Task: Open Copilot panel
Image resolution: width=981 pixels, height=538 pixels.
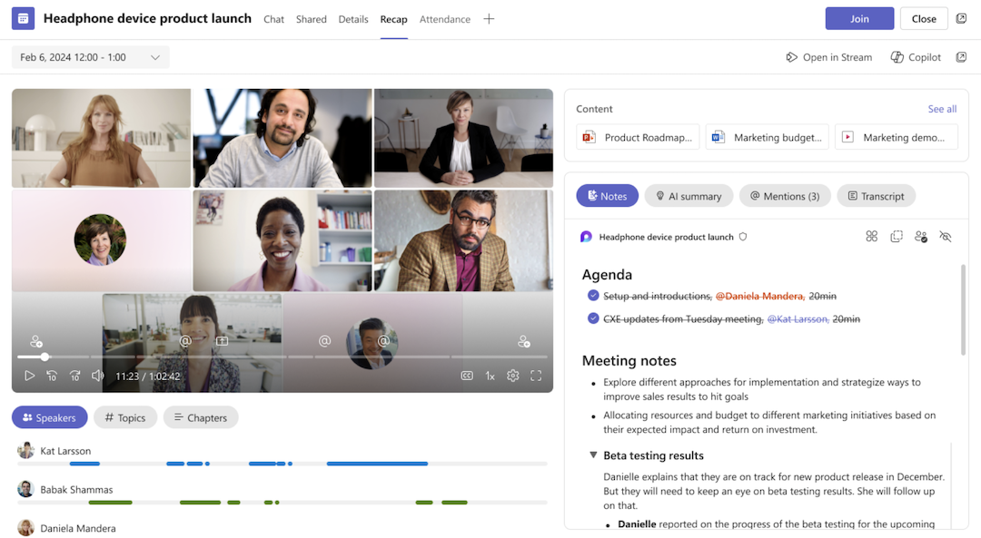Action: pyautogui.click(x=916, y=57)
